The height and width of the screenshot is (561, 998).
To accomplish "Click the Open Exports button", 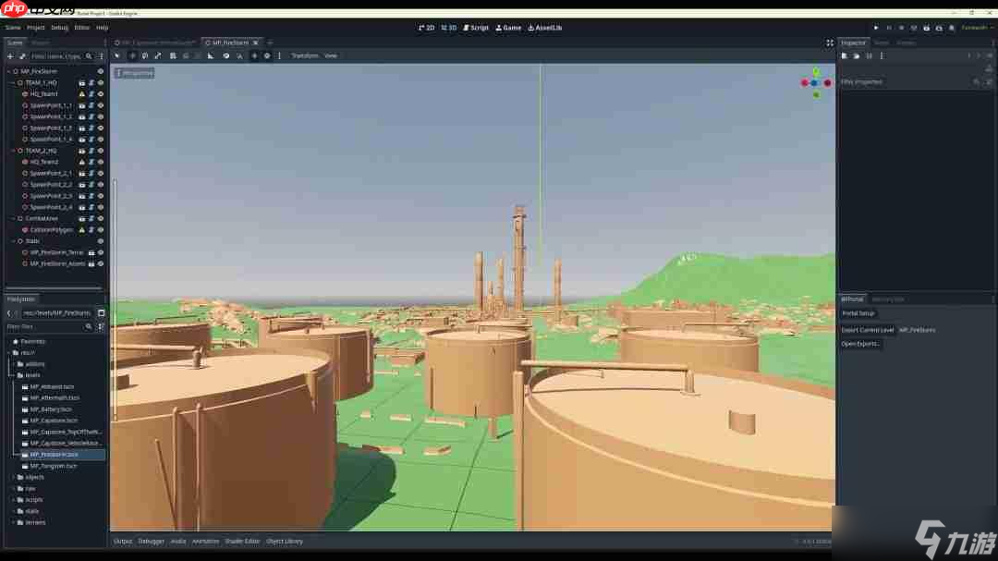I will pyautogui.click(x=860, y=344).
